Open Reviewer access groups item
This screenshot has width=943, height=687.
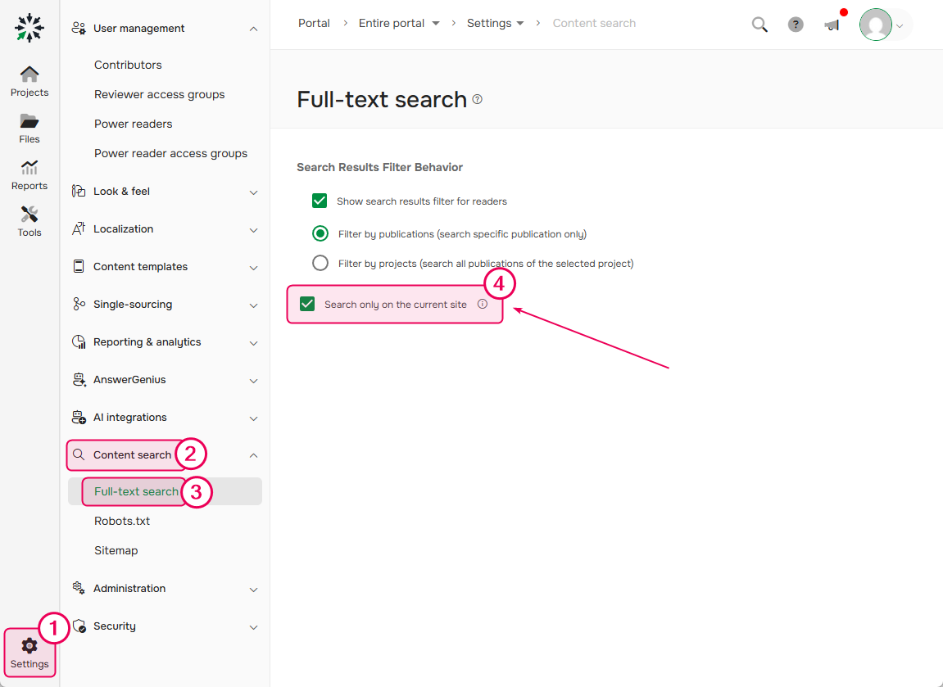pos(160,94)
